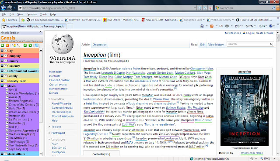This screenshot has width=280, height=161.
Task: Click inside the Wikipedia Search input field
Action: pyautogui.click(x=248, y=44)
